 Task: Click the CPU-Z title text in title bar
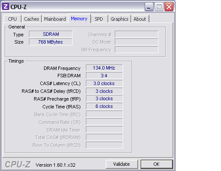point(19,7)
